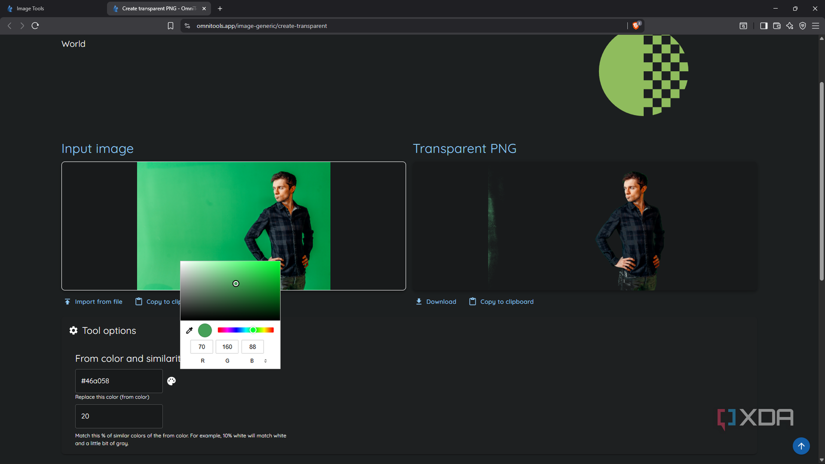Screen dimensions: 825x464
Task: Click the forward navigation arrow
Action: tap(22, 25)
